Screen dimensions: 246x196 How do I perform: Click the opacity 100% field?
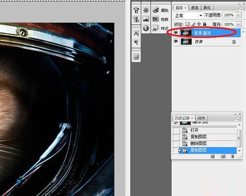(x=229, y=15)
